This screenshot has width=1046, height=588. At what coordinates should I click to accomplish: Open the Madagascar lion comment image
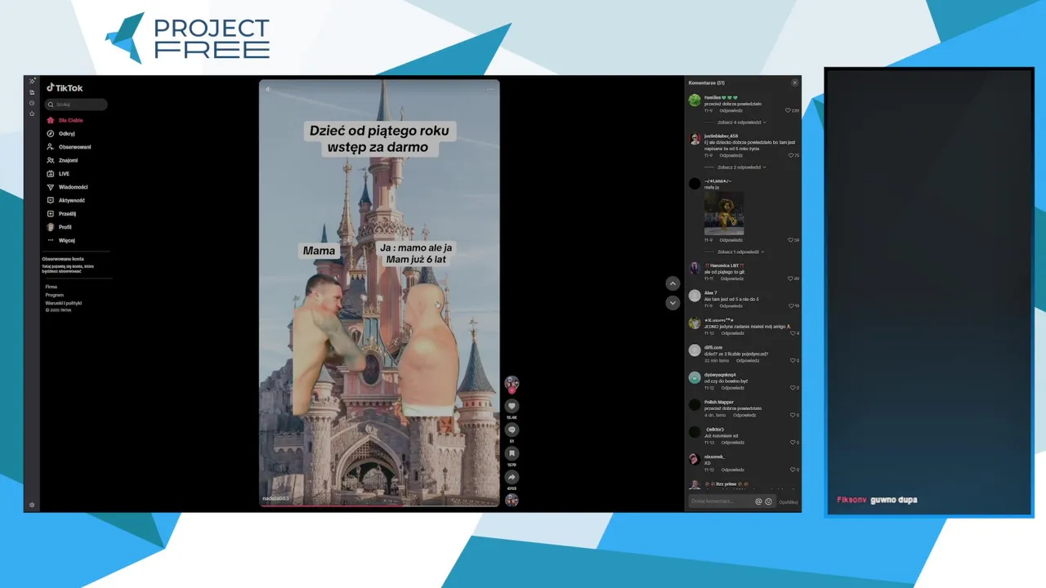click(x=724, y=213)
